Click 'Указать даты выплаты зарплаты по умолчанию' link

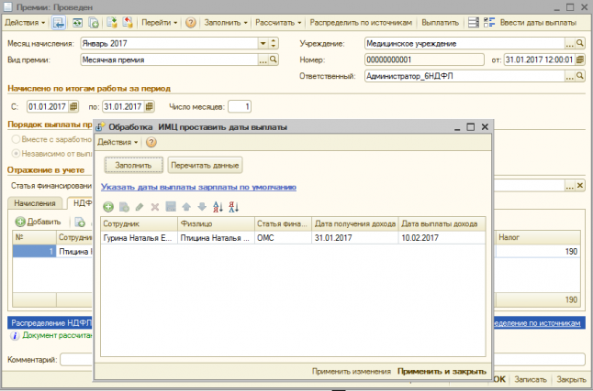[198, 186]
